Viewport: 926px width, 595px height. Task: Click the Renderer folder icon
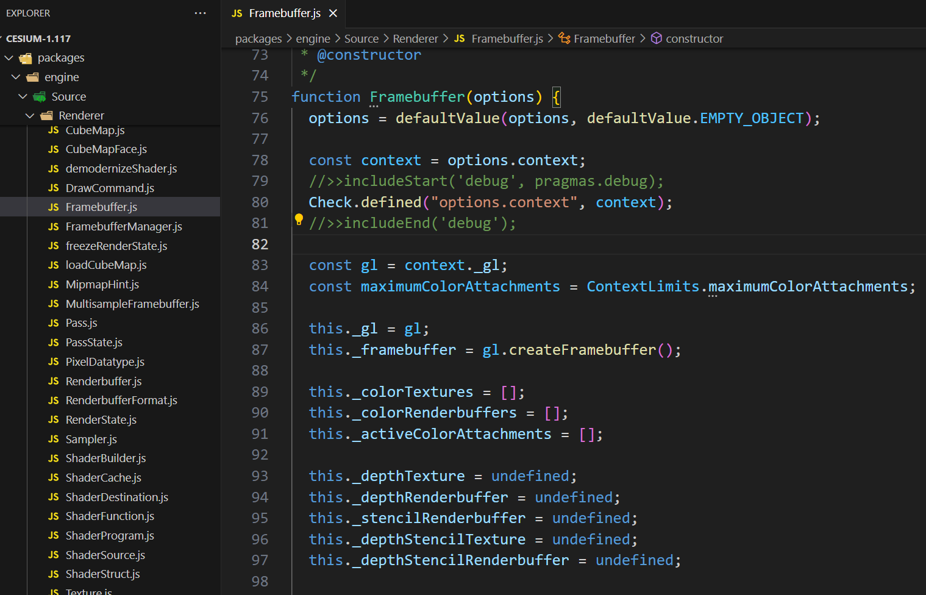[47, 116]
